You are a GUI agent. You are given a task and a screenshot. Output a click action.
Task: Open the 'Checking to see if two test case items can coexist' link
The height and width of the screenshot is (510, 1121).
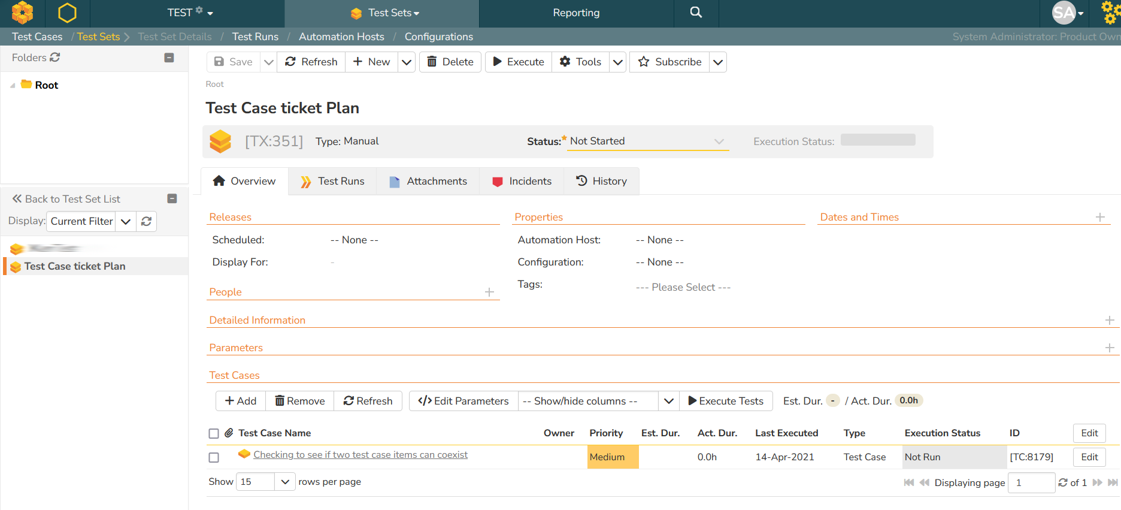pos(360,455)
